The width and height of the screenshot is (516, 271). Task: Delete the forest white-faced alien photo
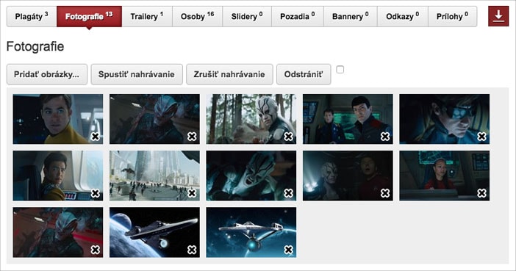click(288, 136)
